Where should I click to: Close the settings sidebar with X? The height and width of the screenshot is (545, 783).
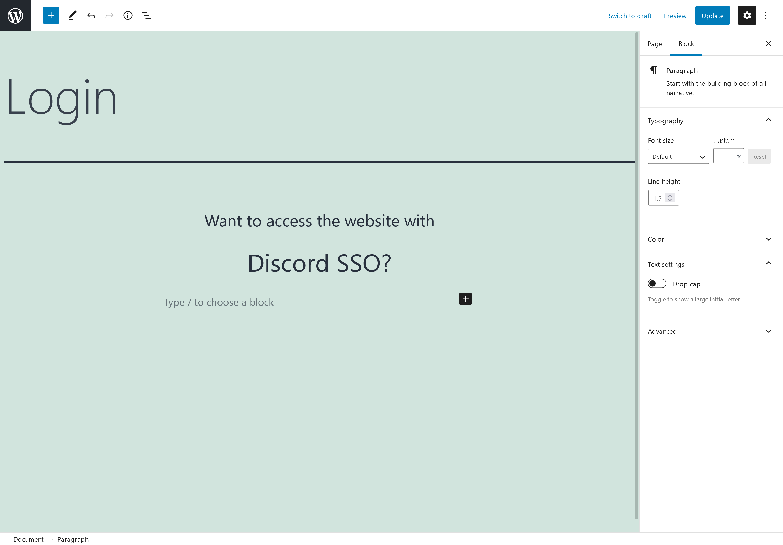click(x=768, y=43)
